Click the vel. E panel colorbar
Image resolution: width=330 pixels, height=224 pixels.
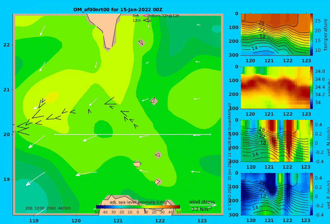pyautogui.click(x=311, y=194)
